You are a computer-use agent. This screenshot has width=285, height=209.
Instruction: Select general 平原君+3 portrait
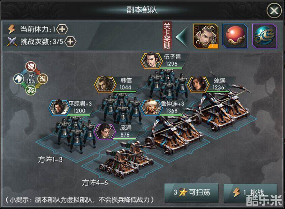click(x=59, y=108)
